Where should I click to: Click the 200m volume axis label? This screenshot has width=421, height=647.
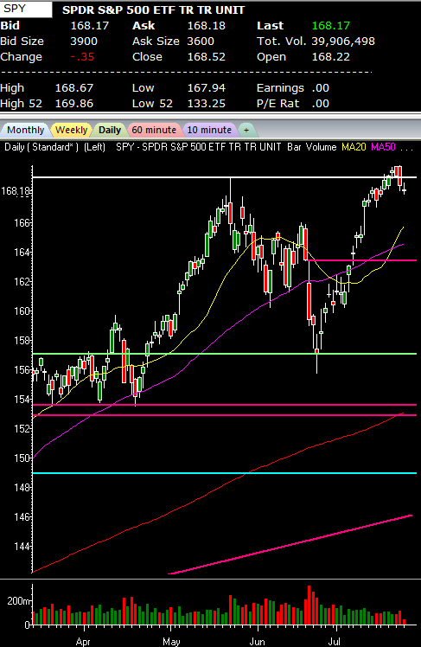pyautogui.click(x=19, y=601)
